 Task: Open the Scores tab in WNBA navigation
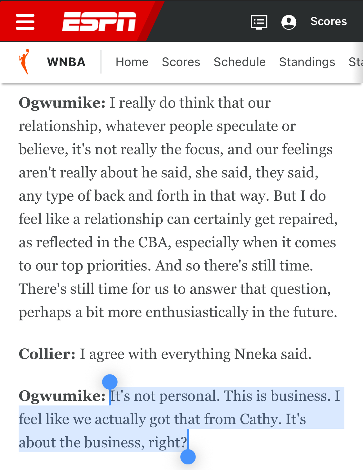click(x=181, y=62)
